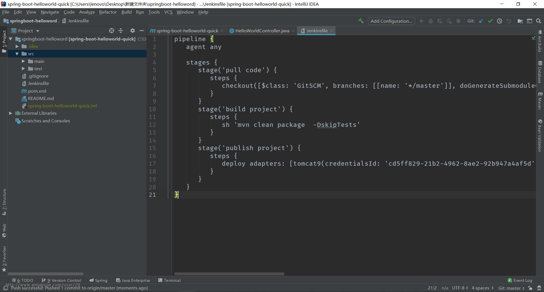This screenshot has height=292, width=544.
Task: Toggle the read-only lock icon in status bar
Action: click(x=530, y=288)
